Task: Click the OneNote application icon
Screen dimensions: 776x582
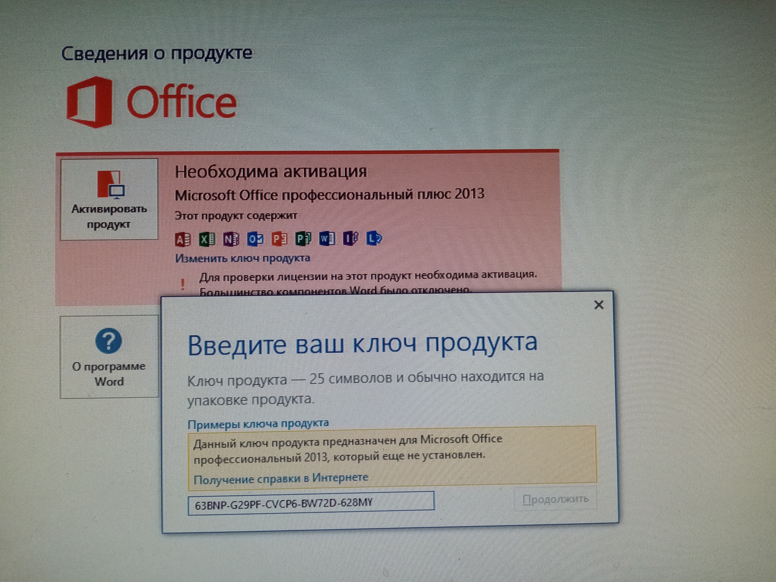Action: (x=231, y=239)
